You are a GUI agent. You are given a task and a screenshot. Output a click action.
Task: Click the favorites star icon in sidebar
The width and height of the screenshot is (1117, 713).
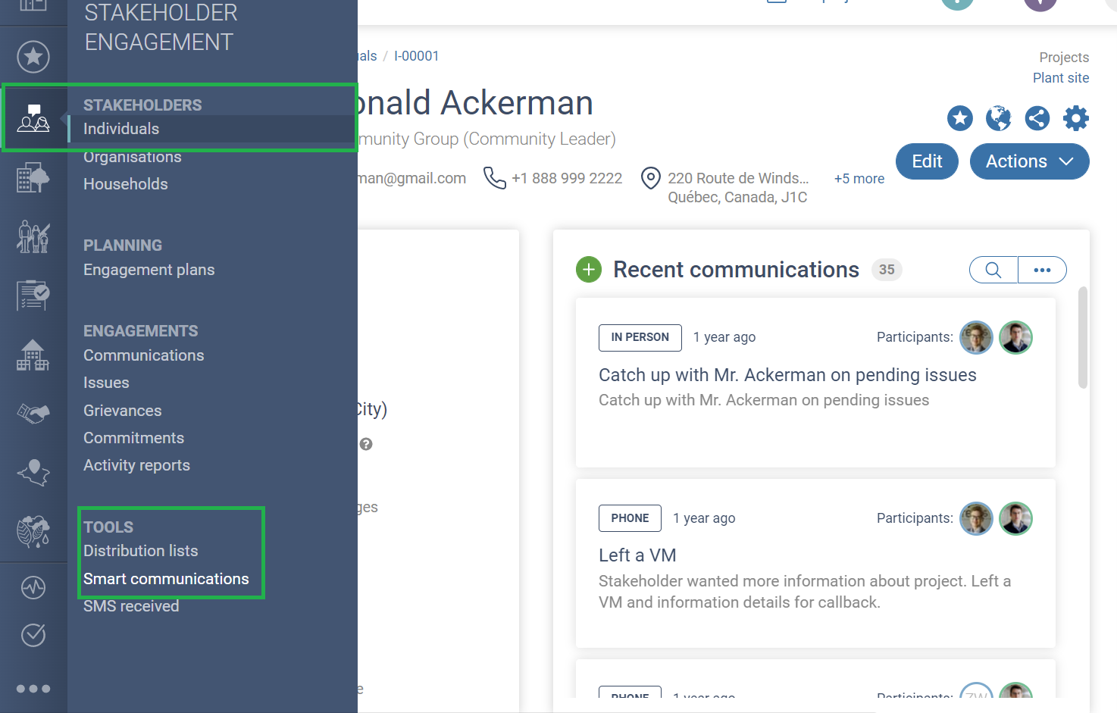point(33,57)
